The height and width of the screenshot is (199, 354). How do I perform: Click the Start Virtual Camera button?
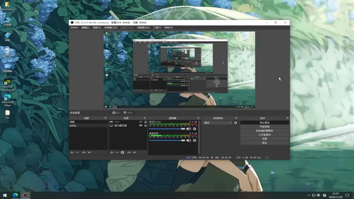coord(265,131)
